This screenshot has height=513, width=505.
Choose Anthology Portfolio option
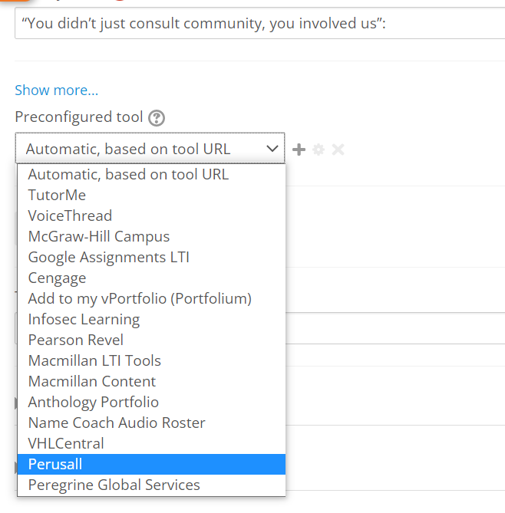coord(151,402)
